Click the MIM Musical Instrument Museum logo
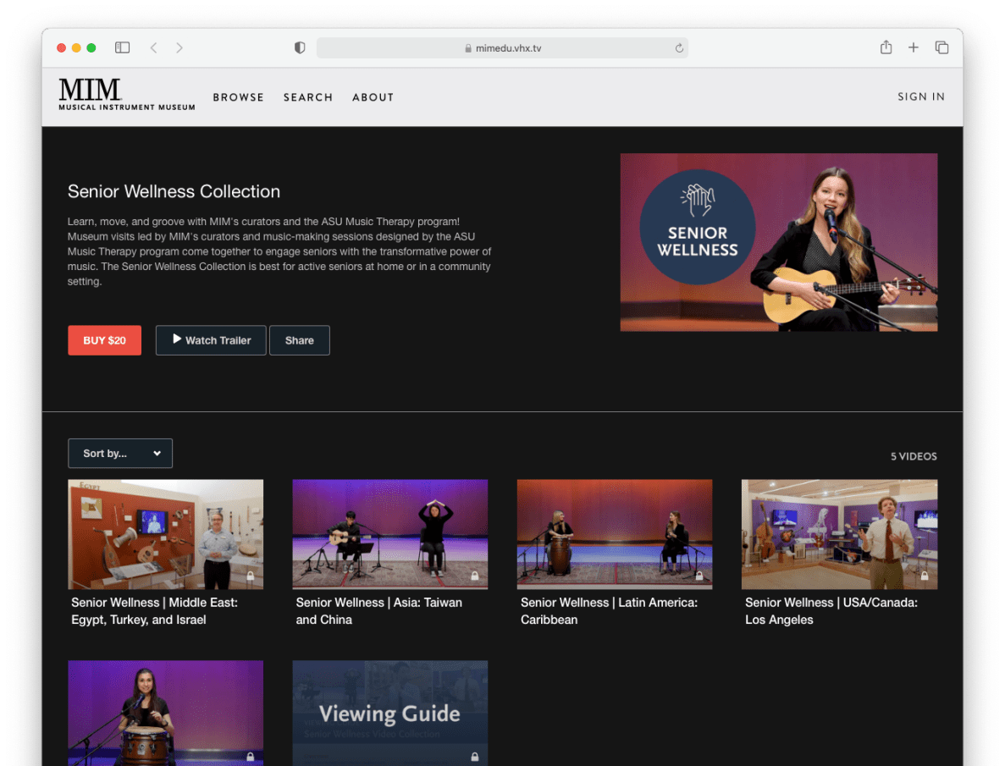This screenshot has height=766, width=1005. pos(127,94)
